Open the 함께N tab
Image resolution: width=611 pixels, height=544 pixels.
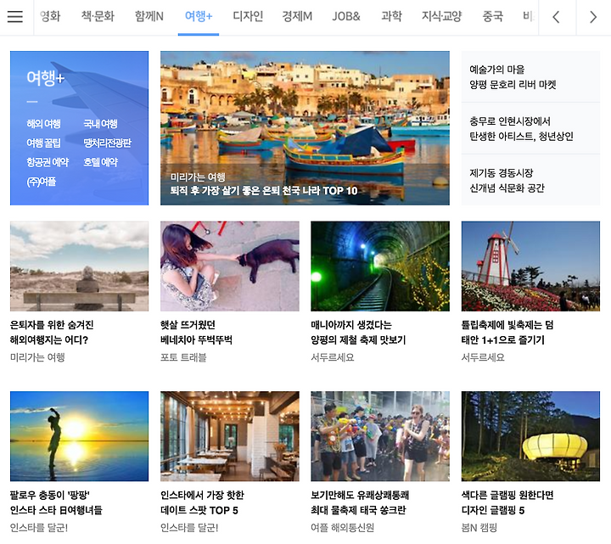(x=149, y=16)
